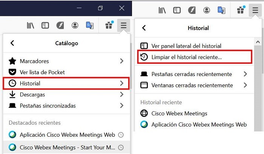This screenshot has height=154, width=264.
Task: Click lightning bolt extension icon in left toolbar
Action: pyautogui.click(x=60, y=26)
